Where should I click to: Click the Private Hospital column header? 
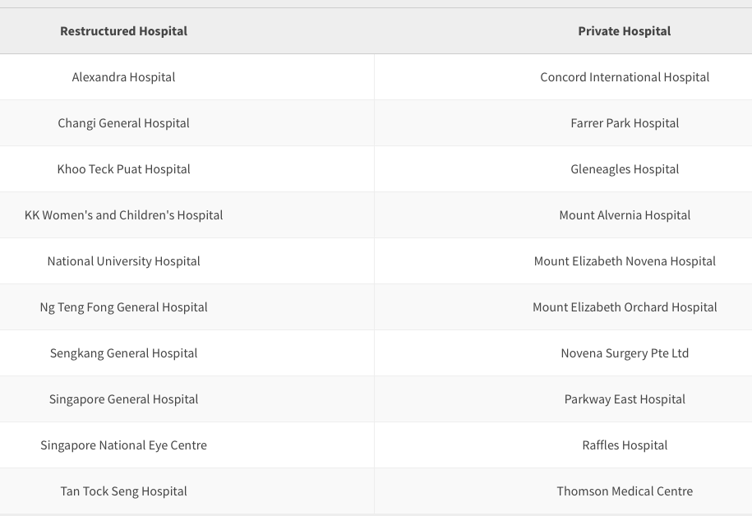point(625,31)
